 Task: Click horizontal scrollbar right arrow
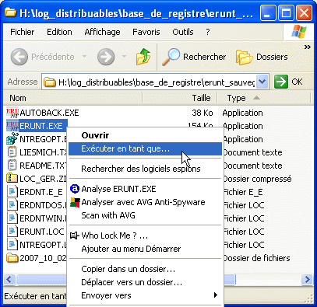[x=307, y=280]
